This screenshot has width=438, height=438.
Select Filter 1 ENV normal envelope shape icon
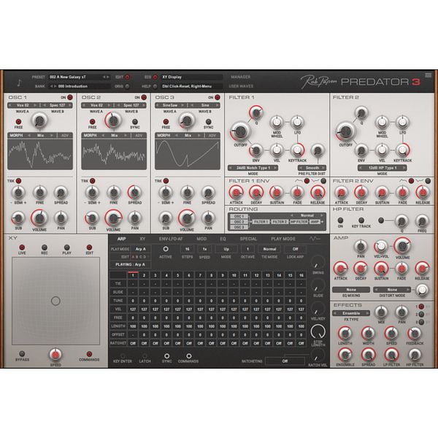coord(299,181)
